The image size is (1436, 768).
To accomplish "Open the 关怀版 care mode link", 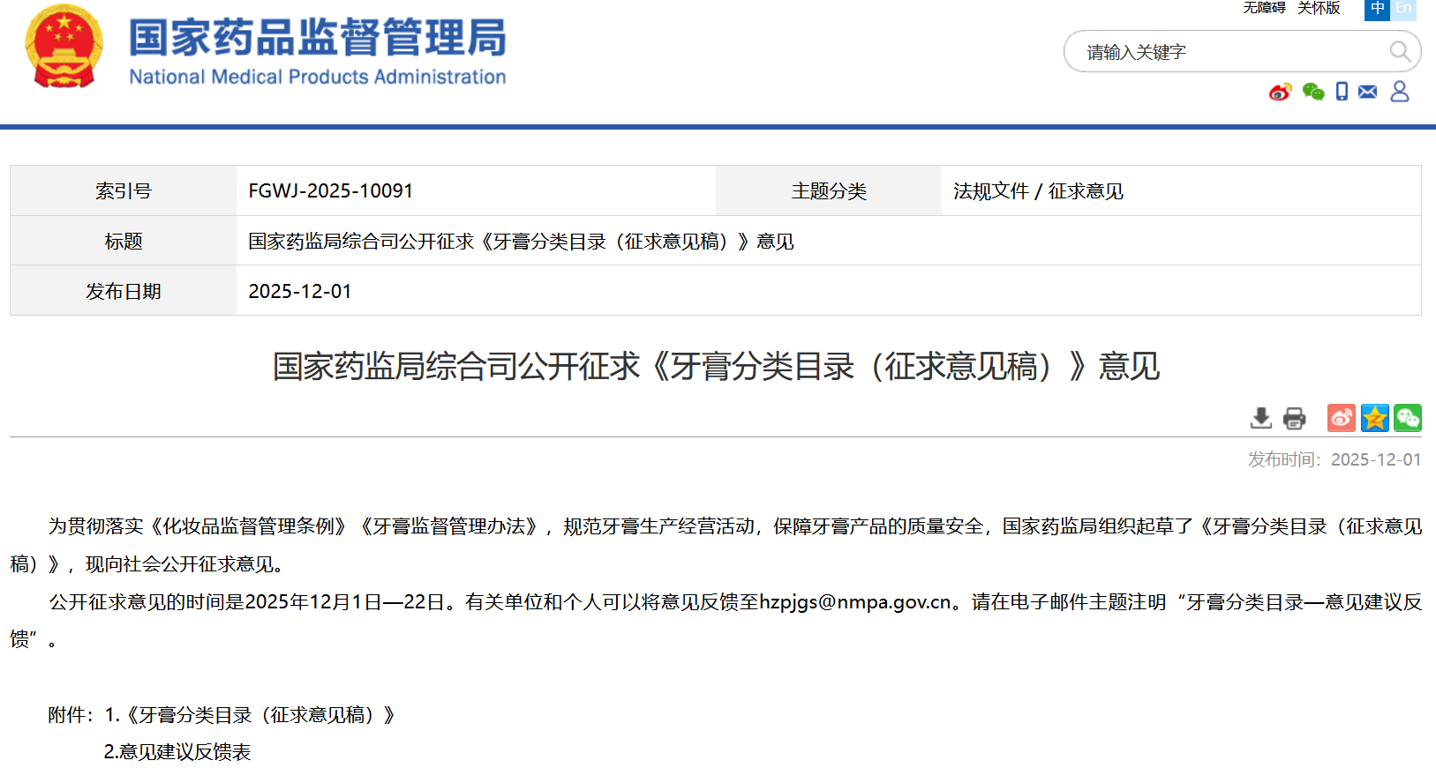I will [x=1319, y=8].
